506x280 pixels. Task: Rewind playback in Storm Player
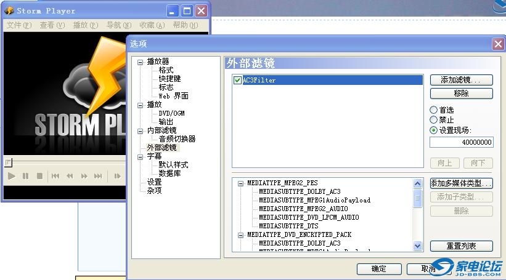point(70,176)
